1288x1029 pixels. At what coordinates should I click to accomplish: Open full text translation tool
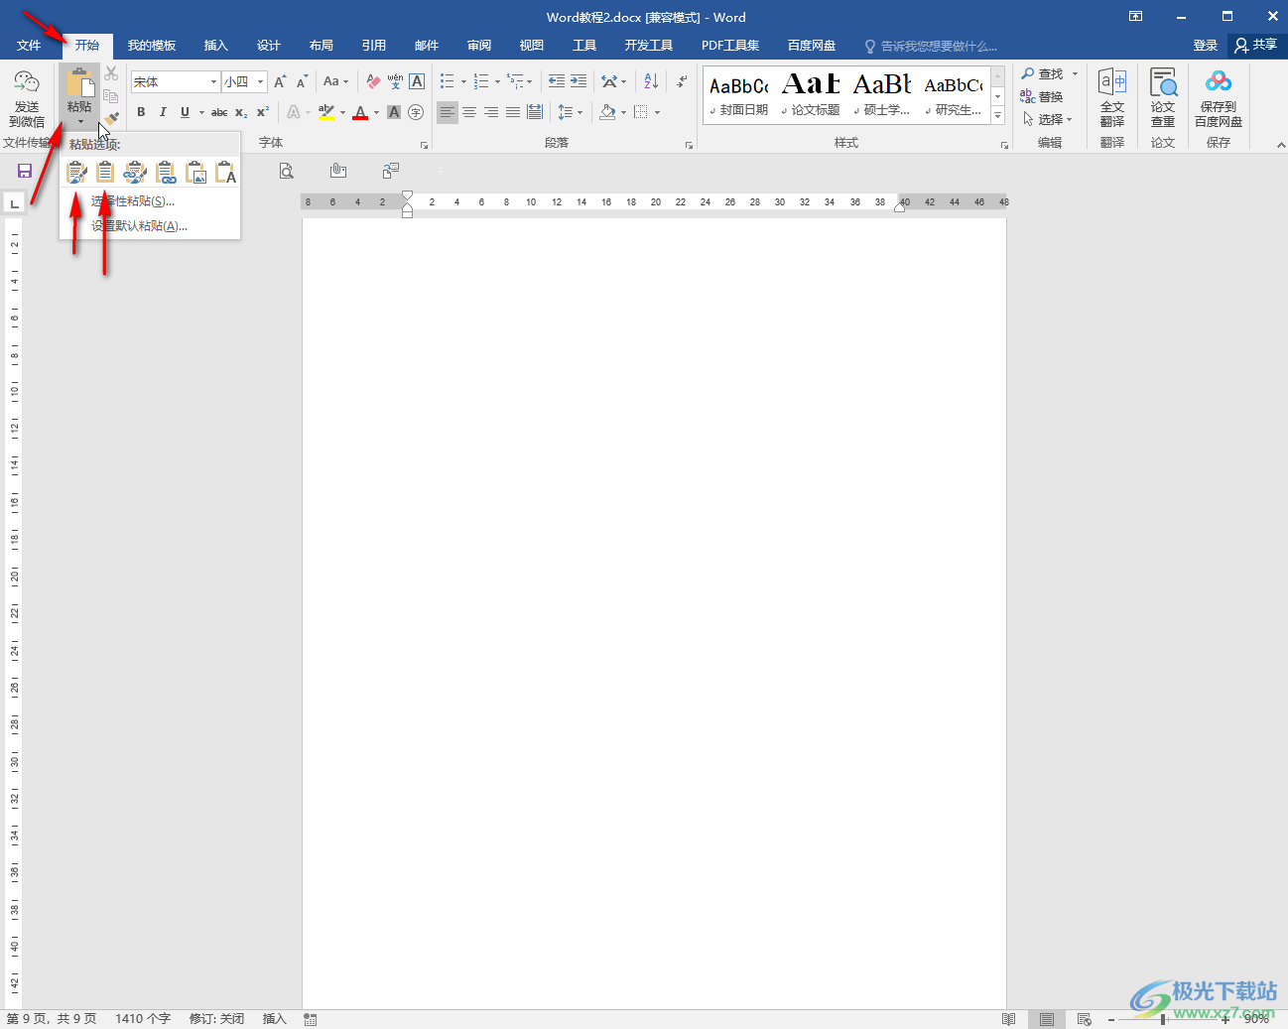click(x=1112, y=98)
